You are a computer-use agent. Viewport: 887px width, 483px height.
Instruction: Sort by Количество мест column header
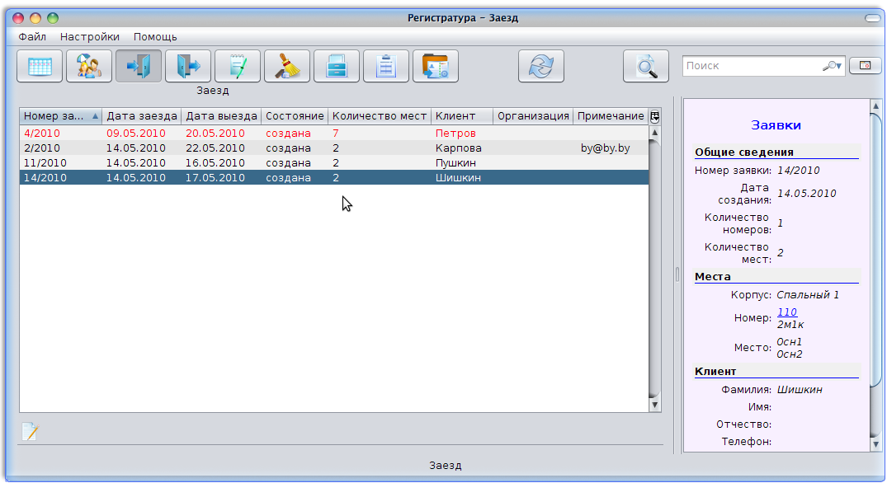pos(380,116)
